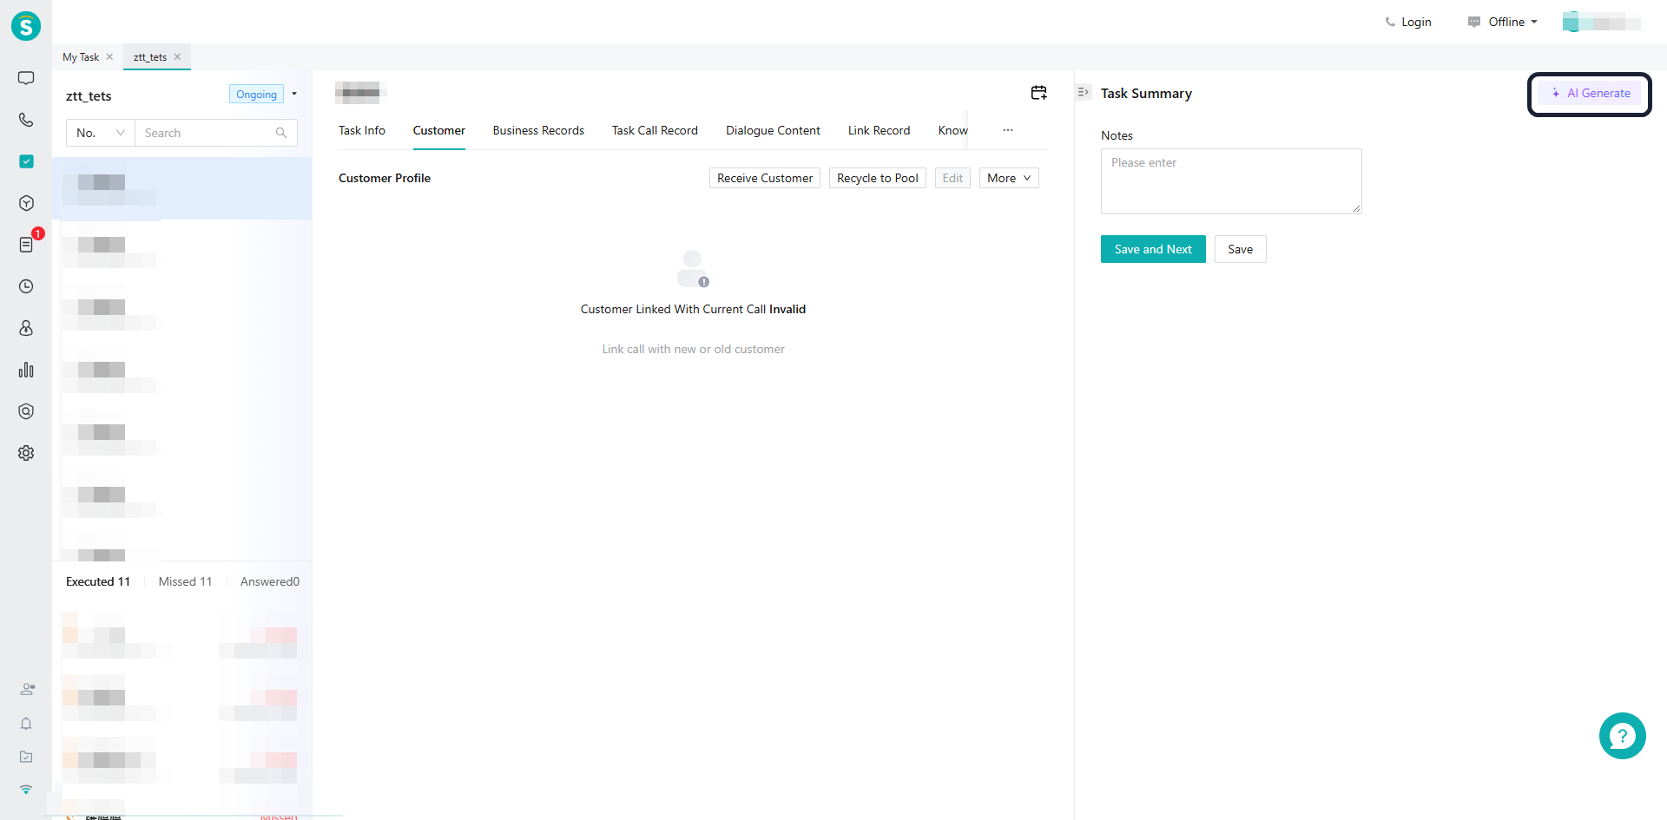Open the Dialogue Content tab
The height and width of the screenshot is (820, 1667).
coord(773,130)
